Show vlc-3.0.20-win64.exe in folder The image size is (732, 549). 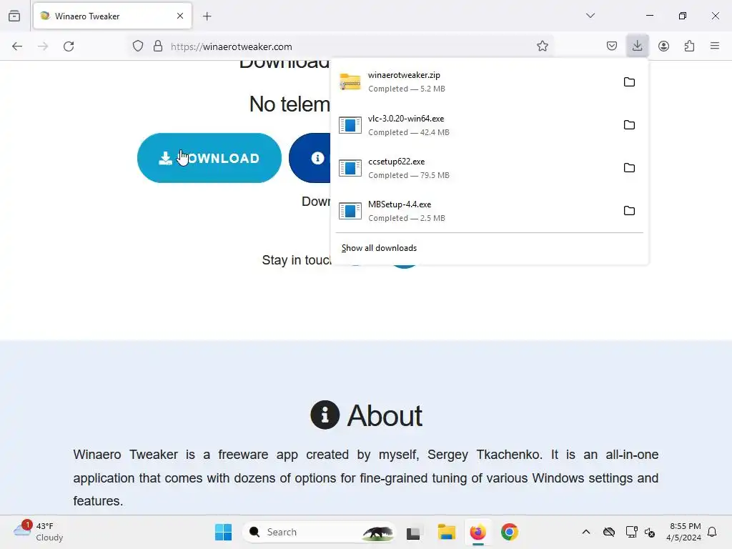(629, 125)
